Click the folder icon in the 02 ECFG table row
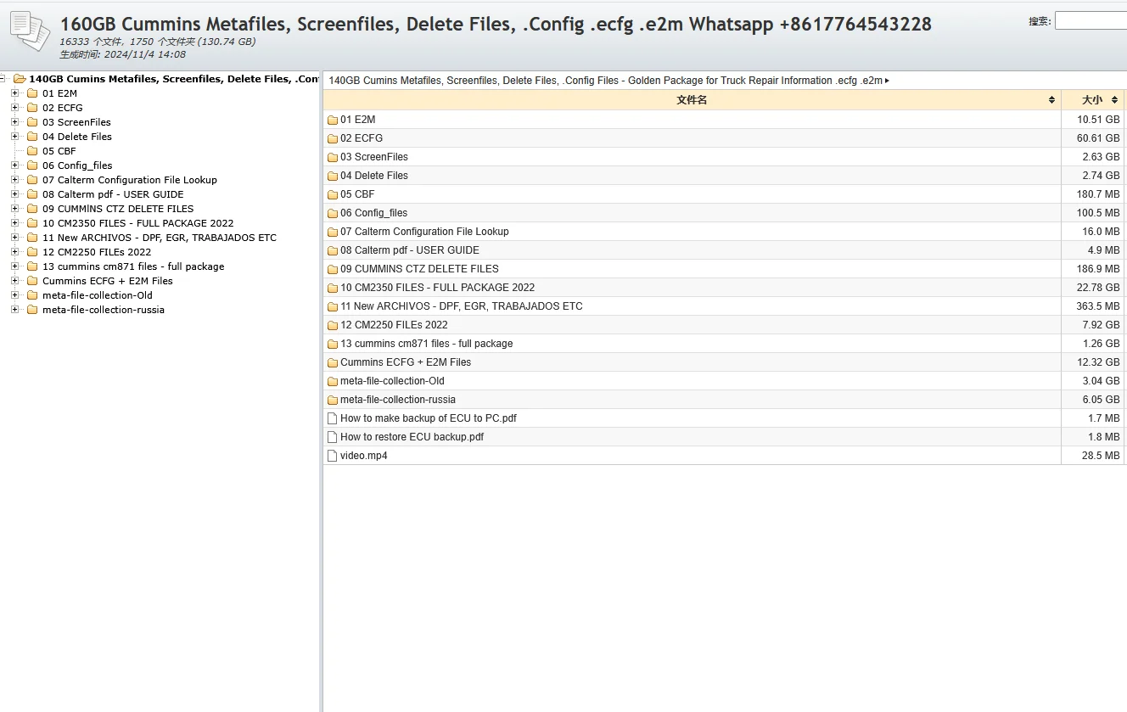1127x712 pixels. tap(333, 138)
